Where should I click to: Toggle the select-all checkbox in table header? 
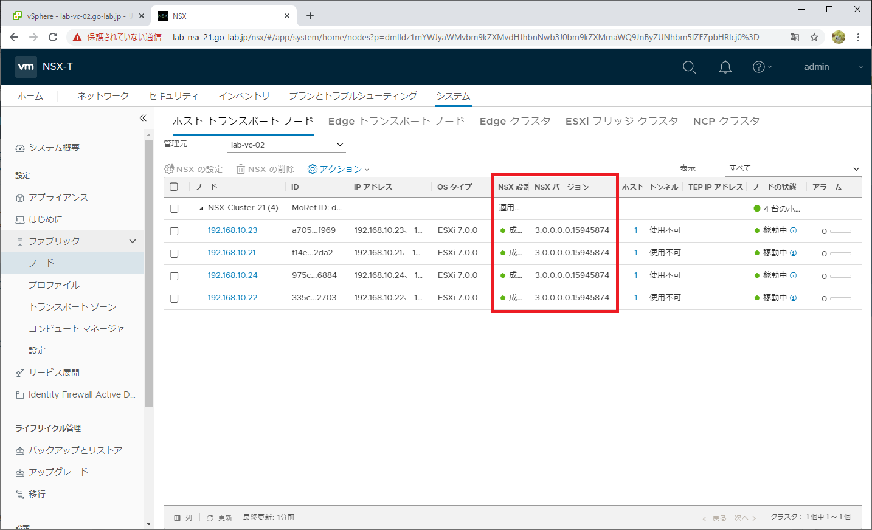174,187
